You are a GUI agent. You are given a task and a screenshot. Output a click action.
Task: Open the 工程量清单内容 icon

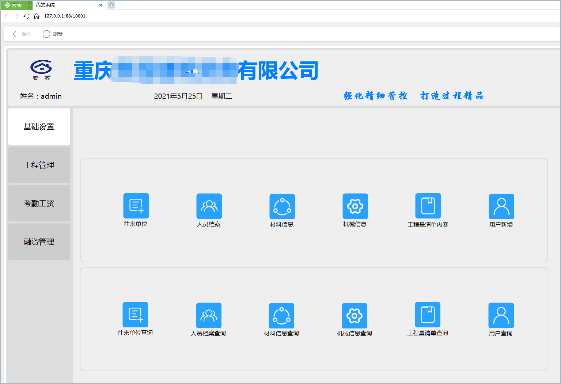click(x=428, y=206)
